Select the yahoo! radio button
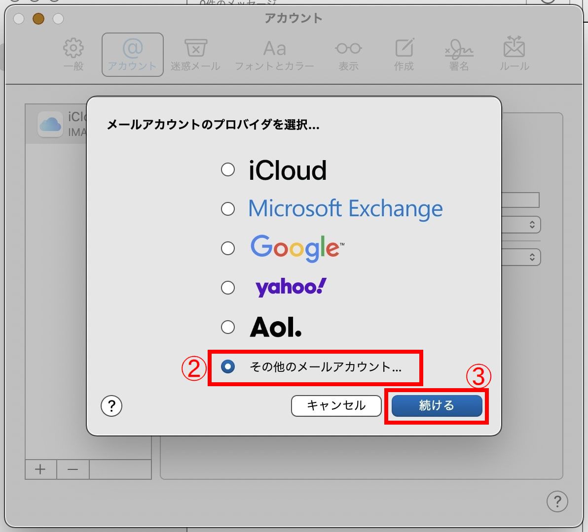588x532 pixels. pos(227,288)
